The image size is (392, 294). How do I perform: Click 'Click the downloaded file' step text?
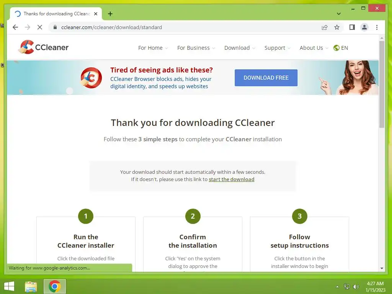(x=86, y=258)
